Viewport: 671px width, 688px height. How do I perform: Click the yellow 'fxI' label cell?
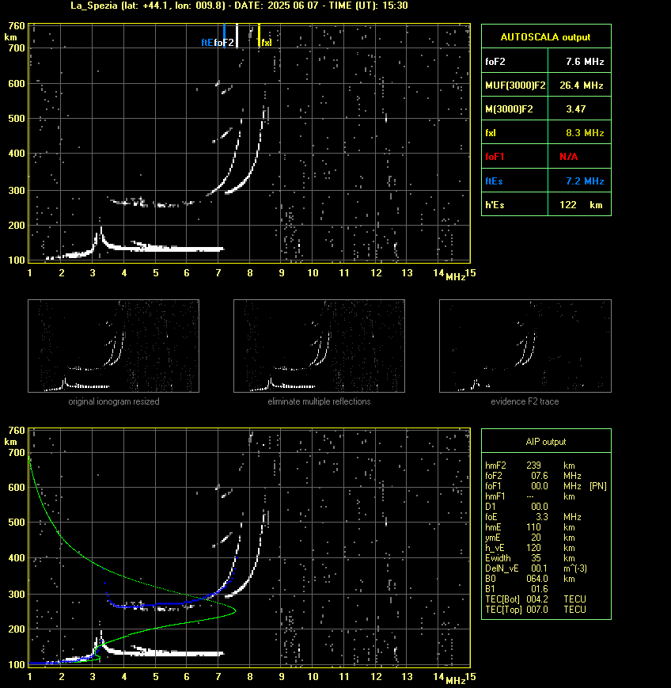[515, 132]
